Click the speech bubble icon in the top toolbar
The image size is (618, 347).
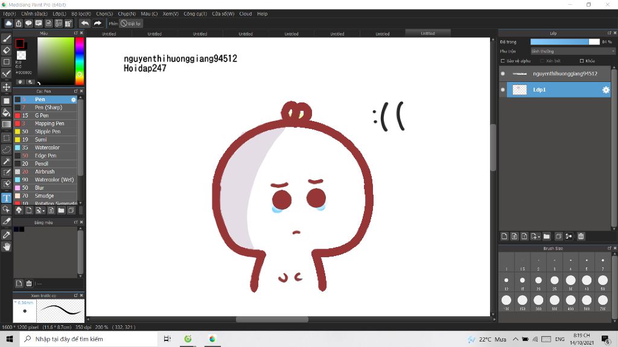click(x=28, y=23)
